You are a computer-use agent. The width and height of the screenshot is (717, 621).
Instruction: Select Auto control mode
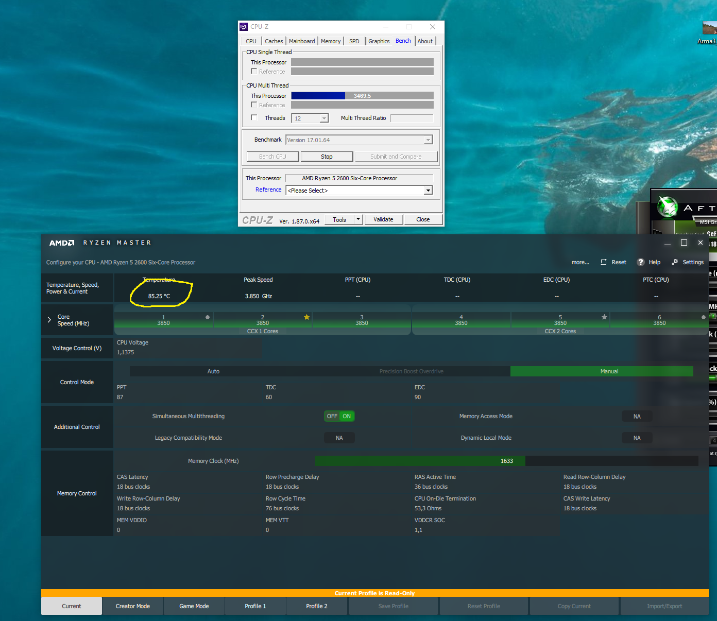pyautogui.click(x=213, y=371)
